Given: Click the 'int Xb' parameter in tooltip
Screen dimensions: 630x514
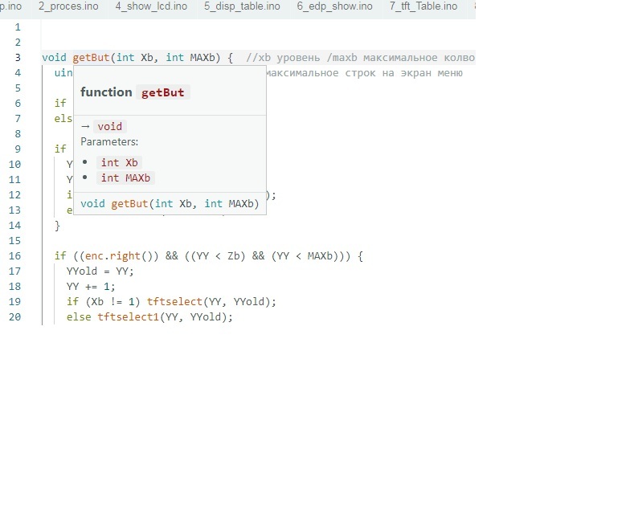Looking at the screenshot, I should pos(119,162).
